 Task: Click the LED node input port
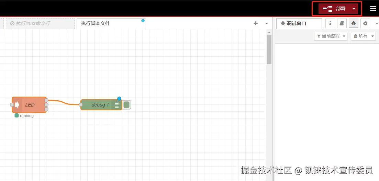pyautogui.click(x=12, y=105)
